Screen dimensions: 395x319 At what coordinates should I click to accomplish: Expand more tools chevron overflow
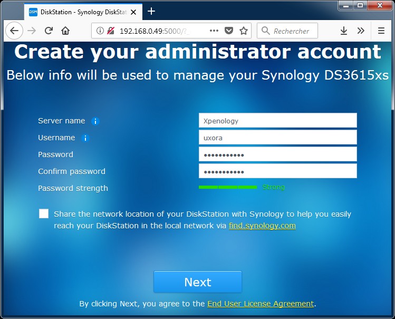[361, 31]
